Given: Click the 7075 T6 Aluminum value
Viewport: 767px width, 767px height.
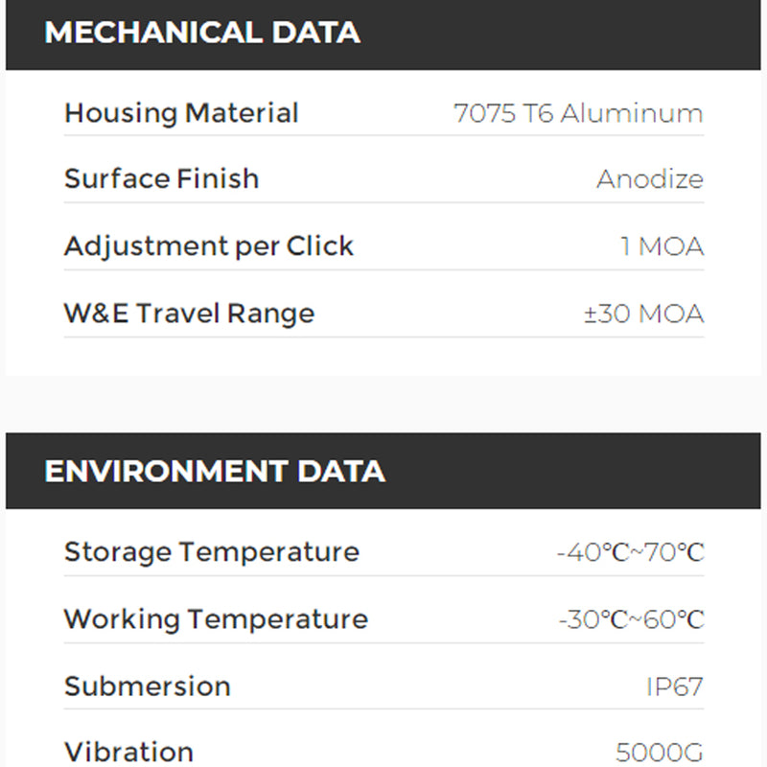Looking at the screenshot, I should 578,113.
